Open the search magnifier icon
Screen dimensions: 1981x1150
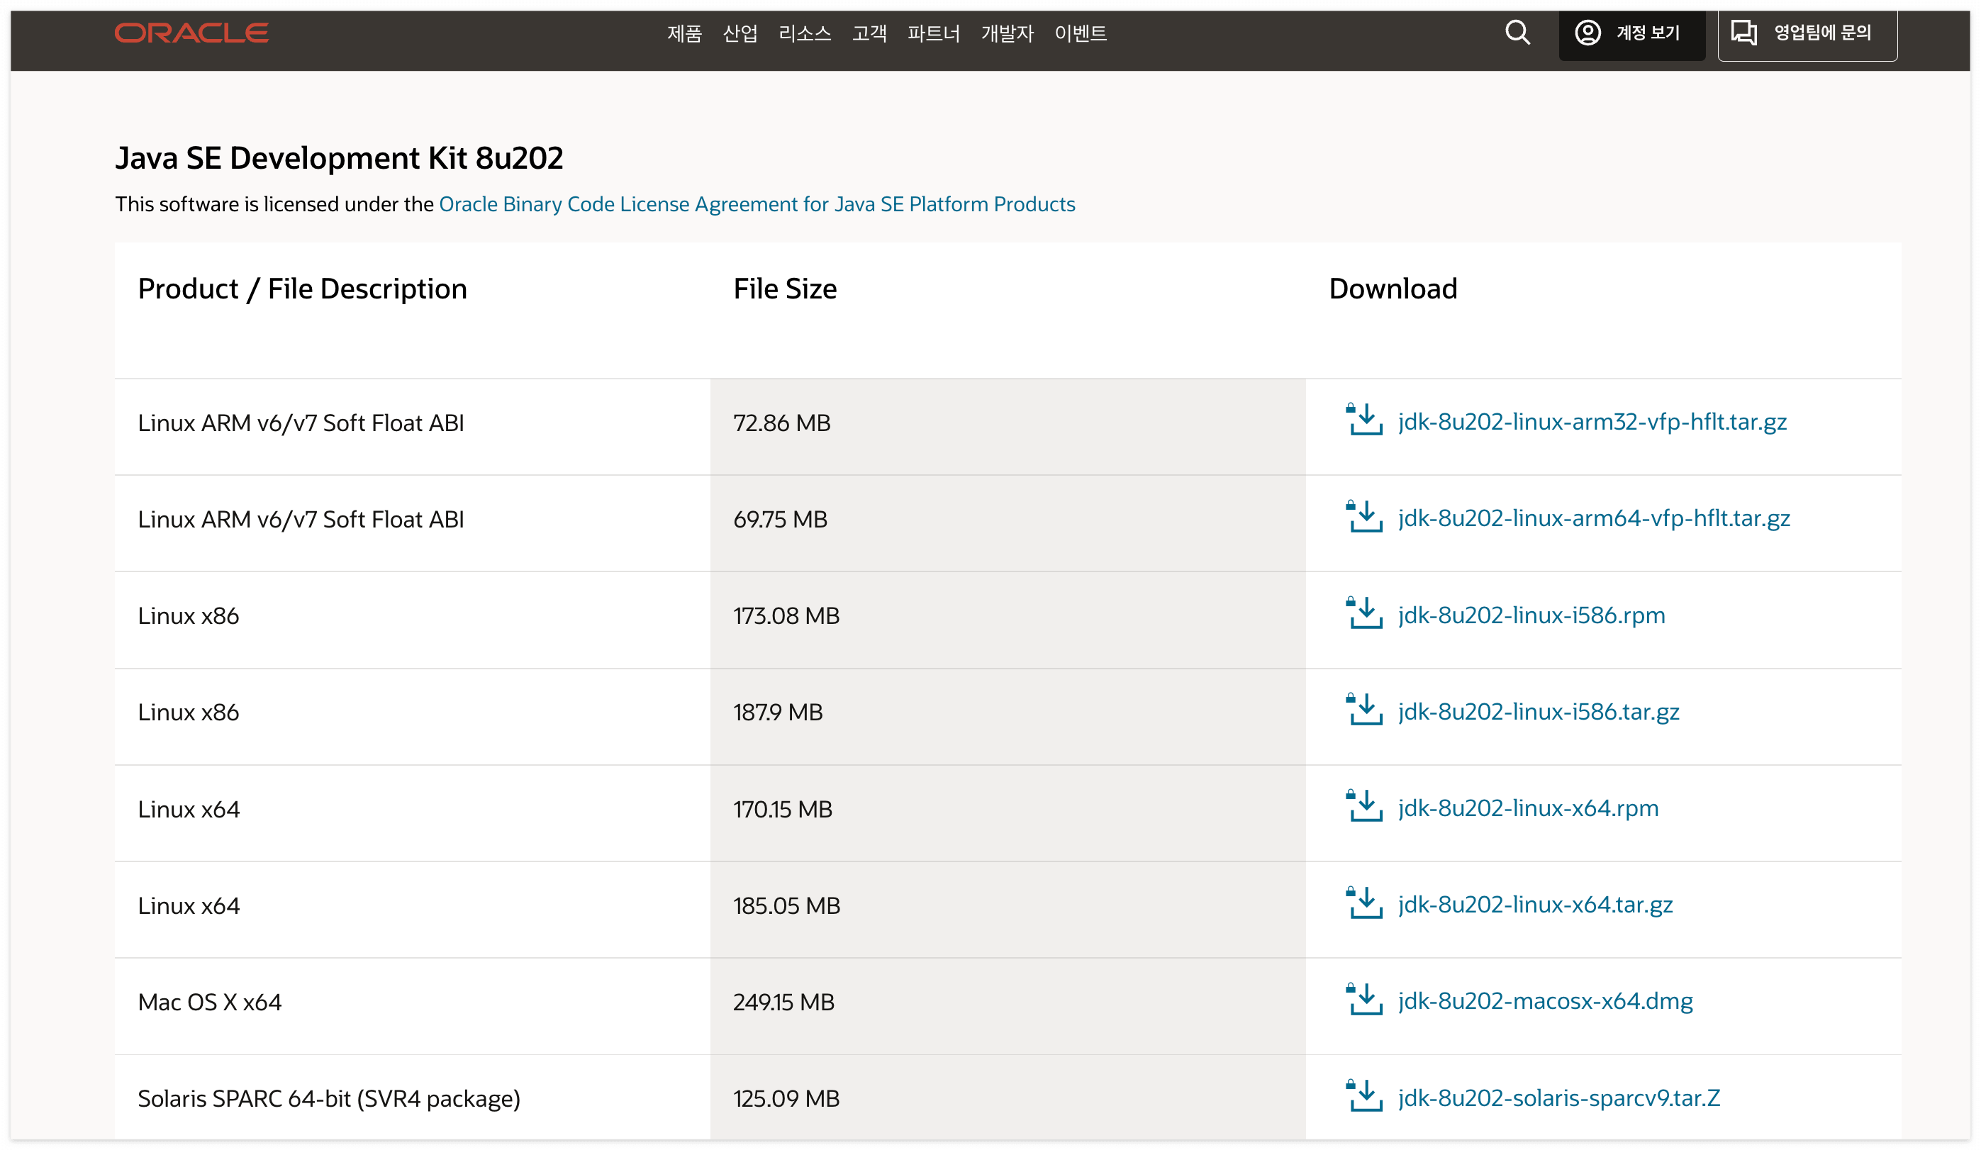point(1517,33)
